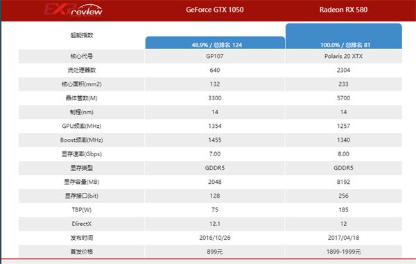Image resolution: width=416 pixels, height=264 pixels.
Task: Select the 晶体管数(M) row label
Action: pos(82,98)
